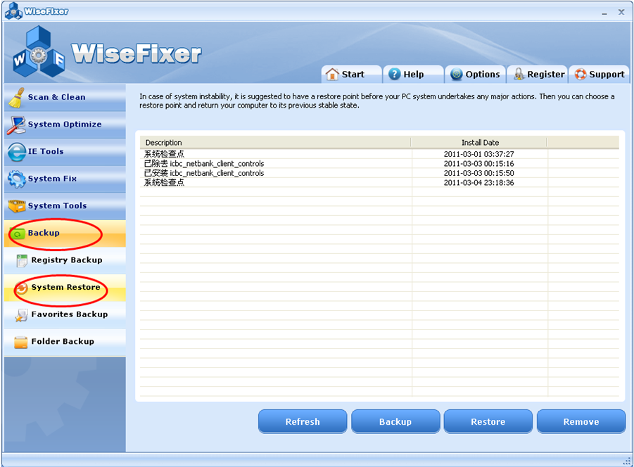The image size is (634, 467).
Task: Close the WiseFixer window
Action: pyautogui.click(x=621, y=12)
